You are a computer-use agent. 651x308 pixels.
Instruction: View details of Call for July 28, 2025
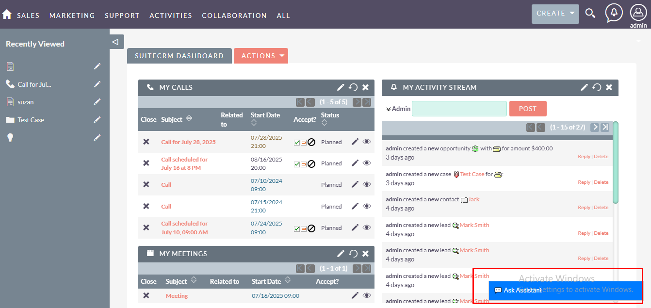367,142
